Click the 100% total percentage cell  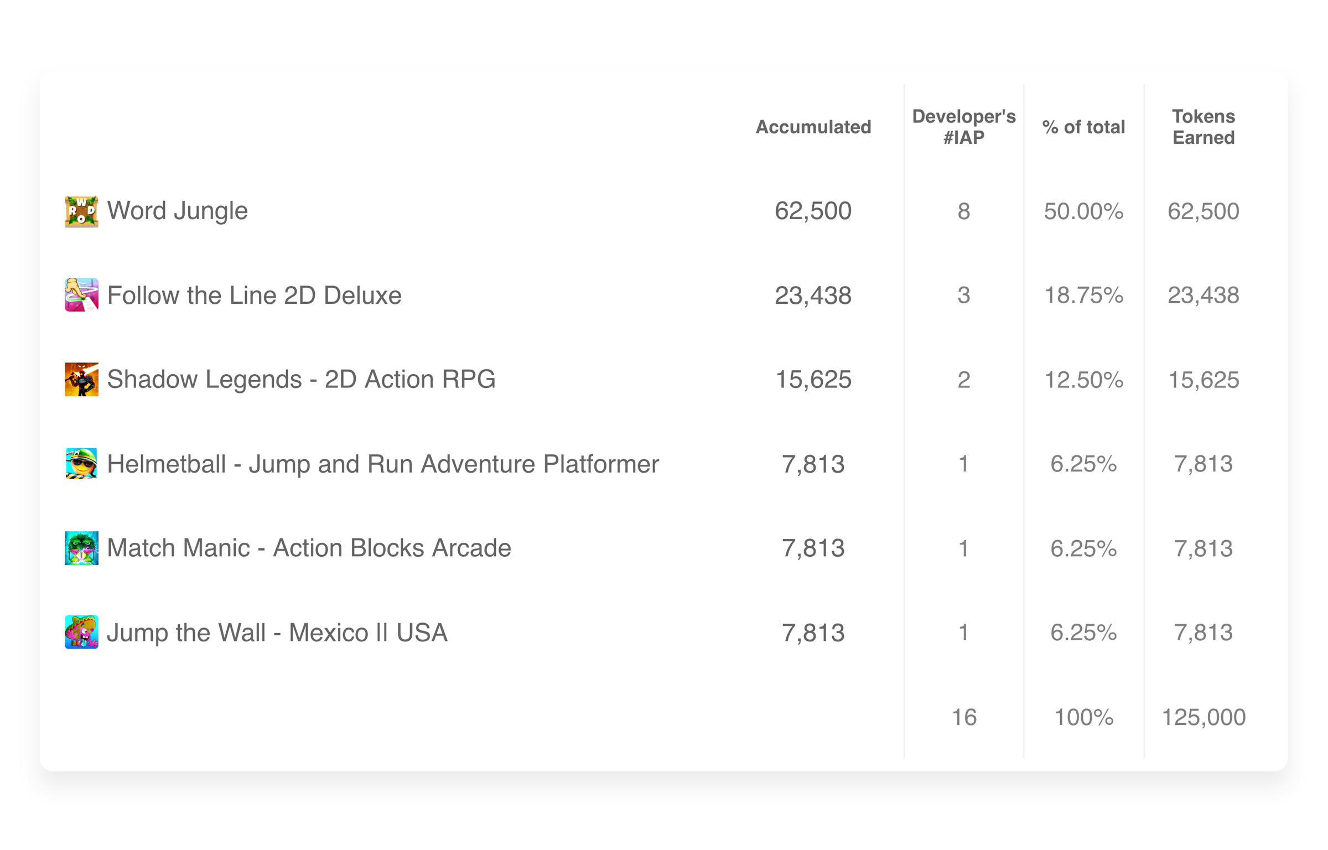coord(1083,717)
